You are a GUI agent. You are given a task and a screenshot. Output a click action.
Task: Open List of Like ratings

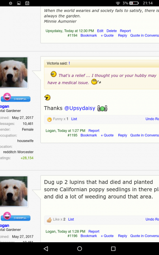coord(71,219)
